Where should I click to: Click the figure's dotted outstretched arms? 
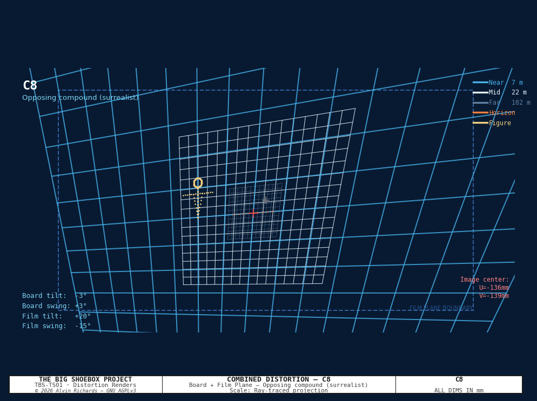pyautogui.click(x=198, y=194)
